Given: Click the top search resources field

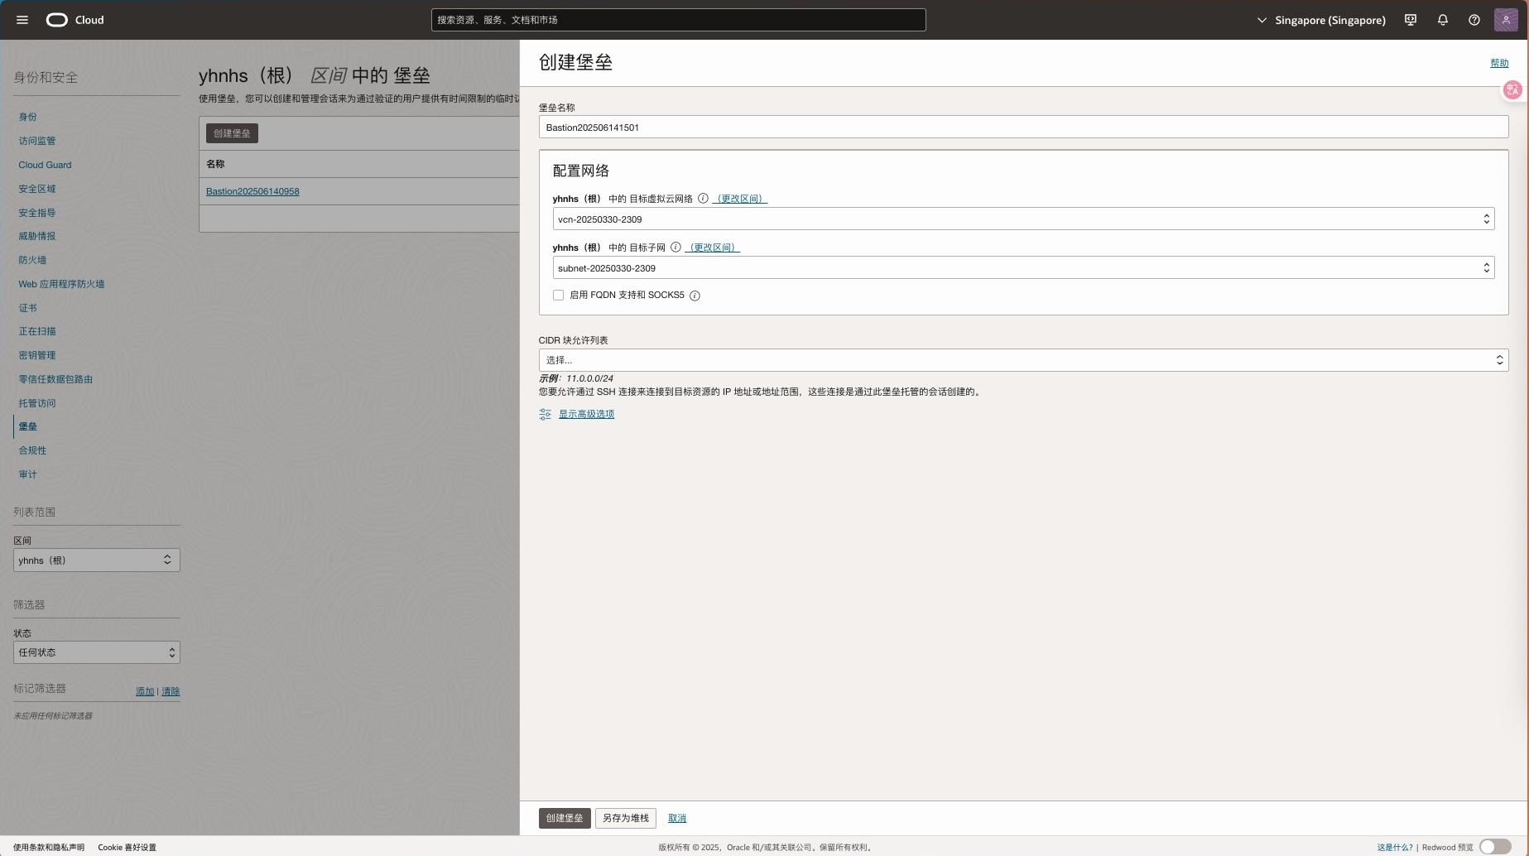Looking at the screenshot, I should click(x=678, y=20).
